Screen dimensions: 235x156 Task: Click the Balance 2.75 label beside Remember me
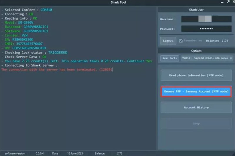pyautogui.click(x=217, y=41)
